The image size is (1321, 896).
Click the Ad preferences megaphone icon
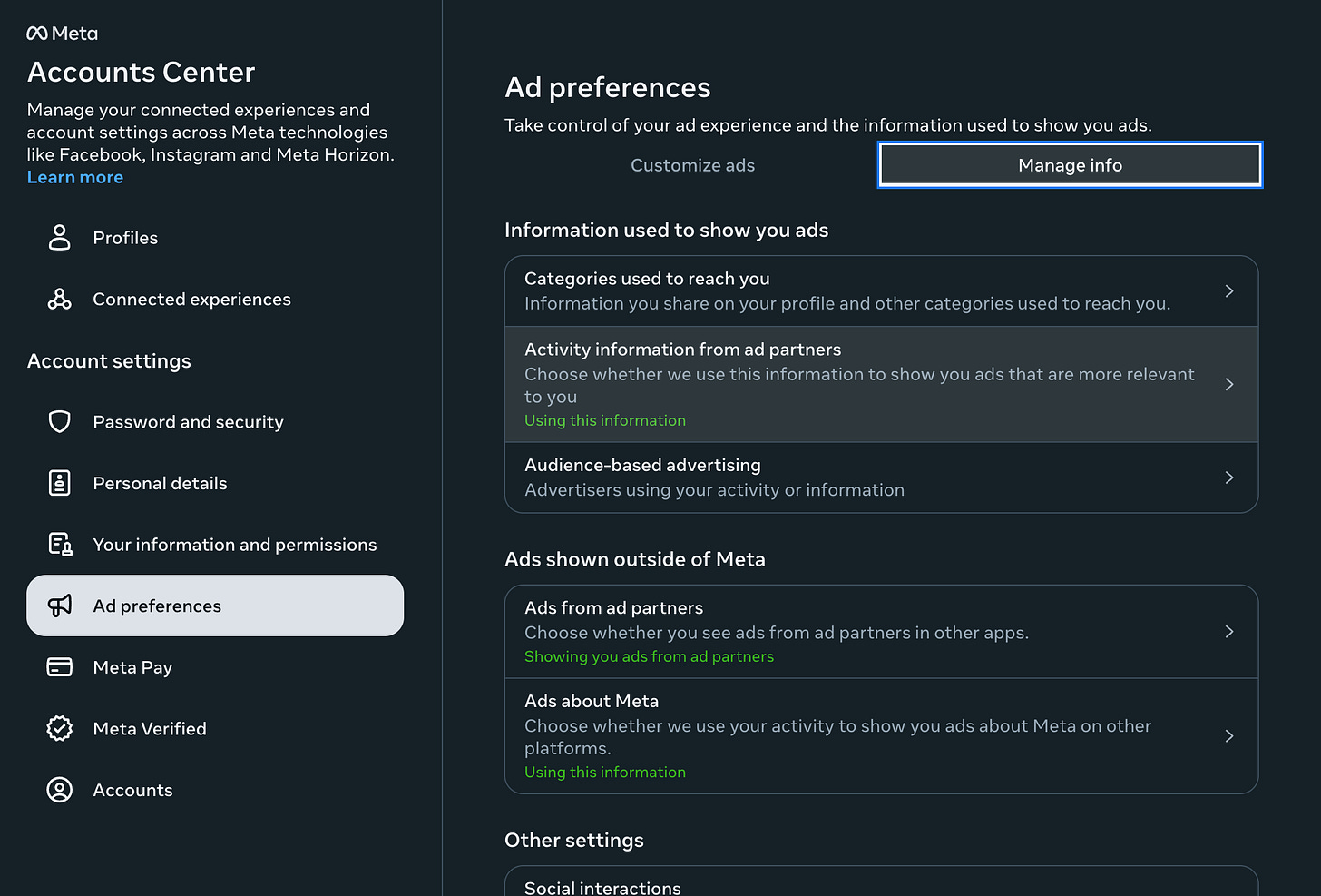(x=60, y=606)
